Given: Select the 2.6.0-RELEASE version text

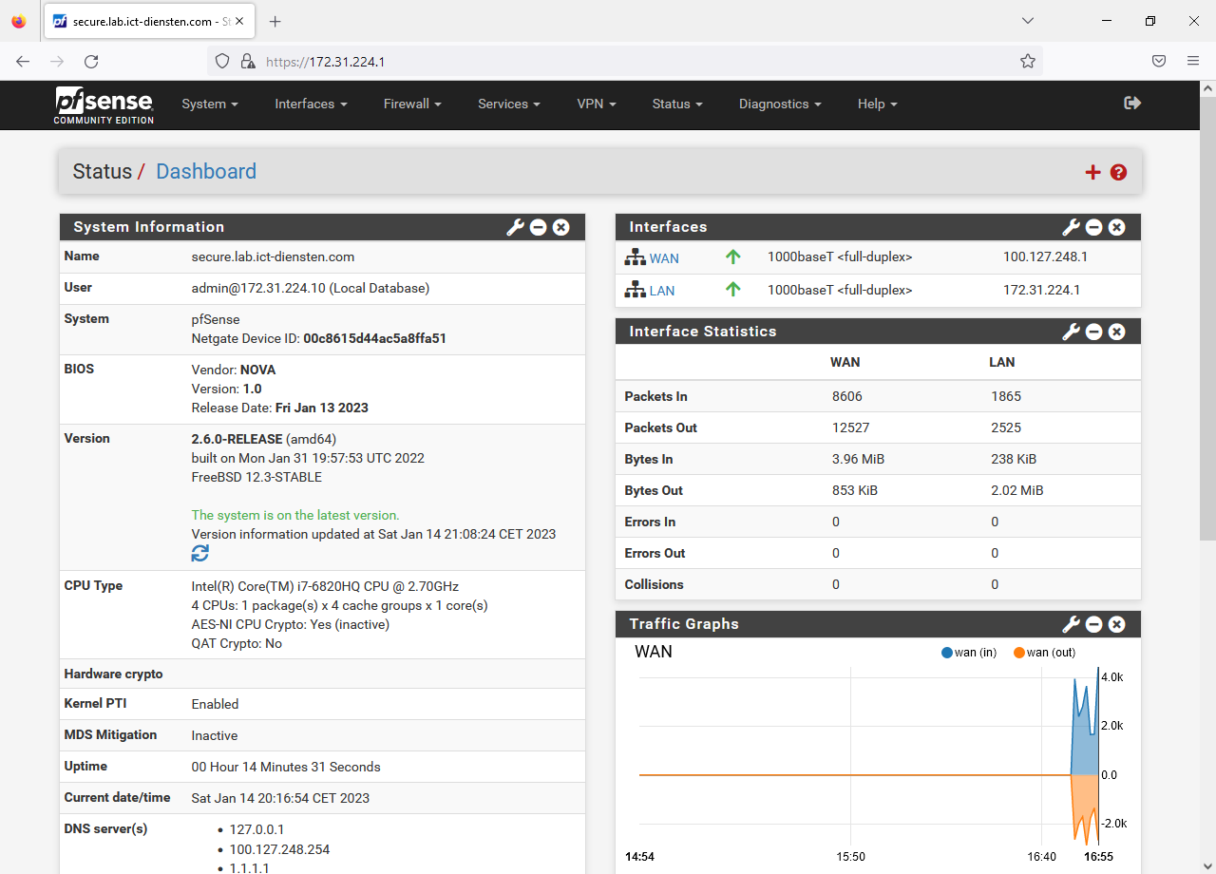Looking at the screenshot, I should coord(237,439).
